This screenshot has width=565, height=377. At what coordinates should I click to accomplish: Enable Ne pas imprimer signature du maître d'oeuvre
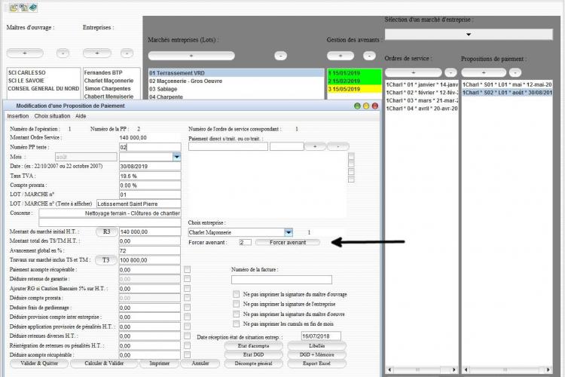click(237, 314)
